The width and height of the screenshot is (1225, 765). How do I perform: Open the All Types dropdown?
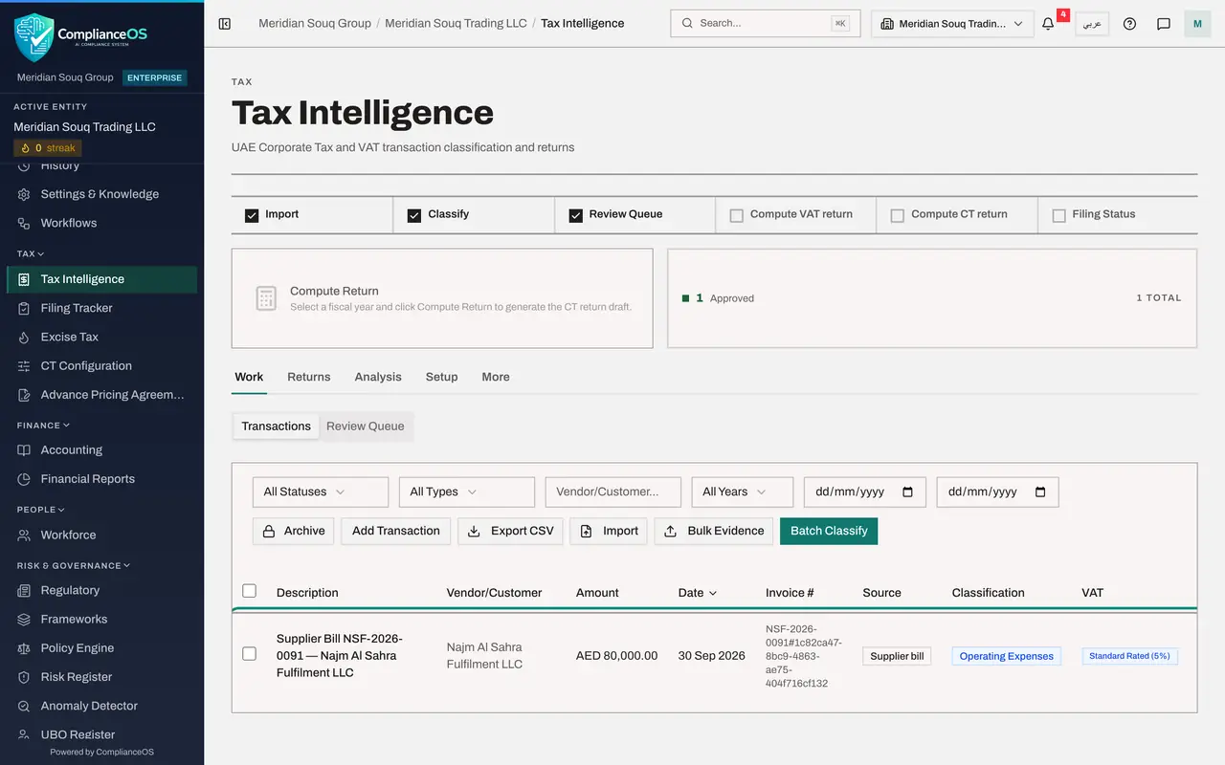[x=467, y=492]
